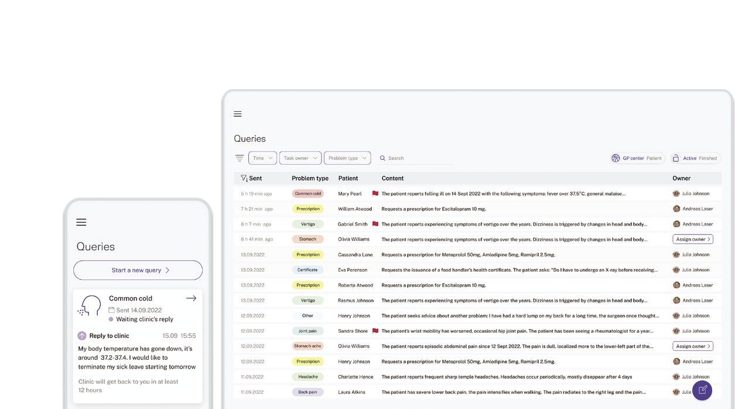
Task: Click the Other tag for Henry Johnson
Action: 307,316
